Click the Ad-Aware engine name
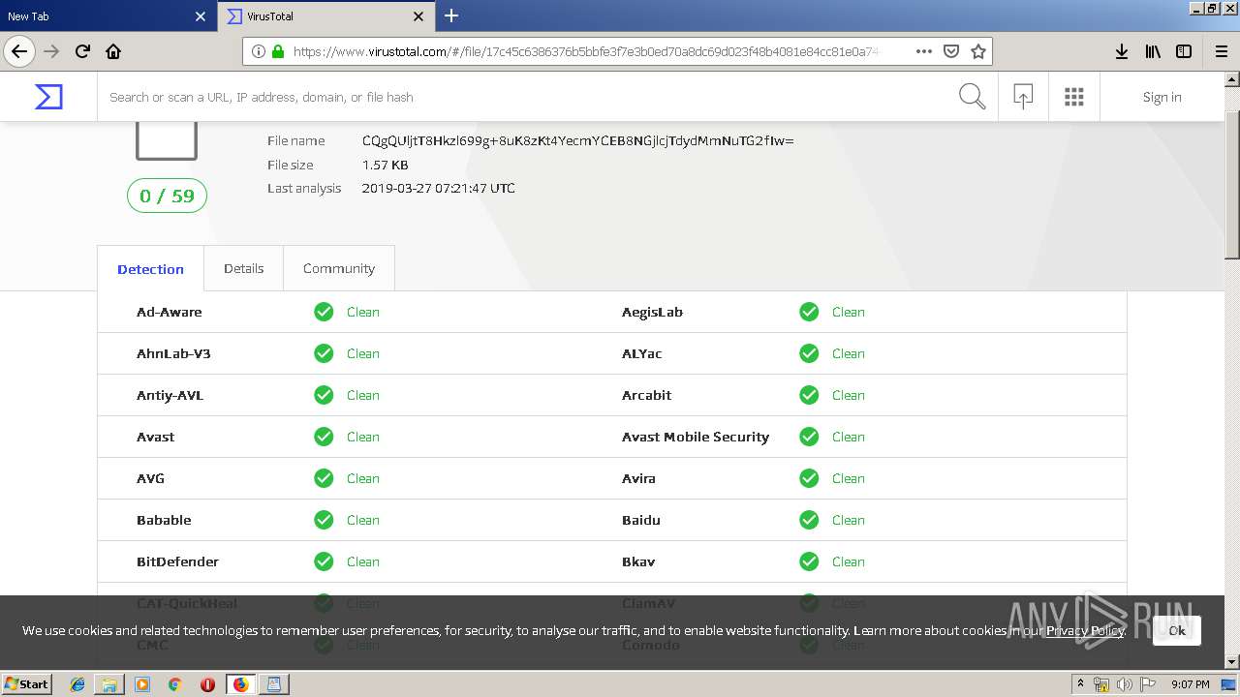1240x697 pixels. (x=170, y=312)
